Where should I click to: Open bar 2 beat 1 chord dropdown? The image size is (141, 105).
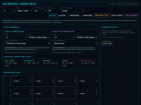coord(21,94)
